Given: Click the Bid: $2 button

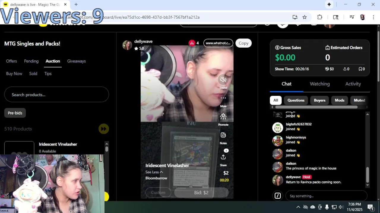Looking at the screenshot, I should [x=201, y=193].
